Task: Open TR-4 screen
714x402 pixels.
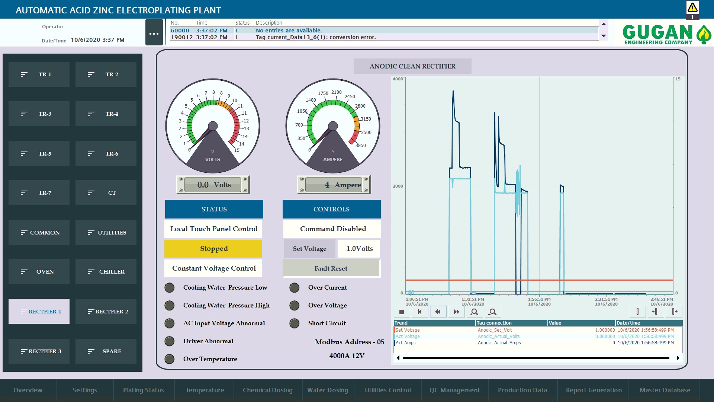Action: coord(106,114)
